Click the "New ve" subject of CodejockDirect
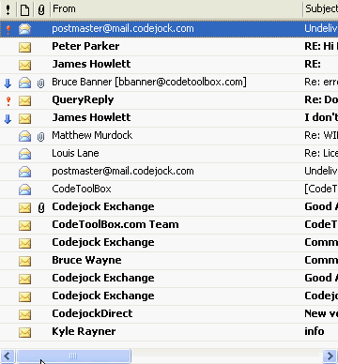This screenshot has height=364, width=338. (x=321, y=313)
